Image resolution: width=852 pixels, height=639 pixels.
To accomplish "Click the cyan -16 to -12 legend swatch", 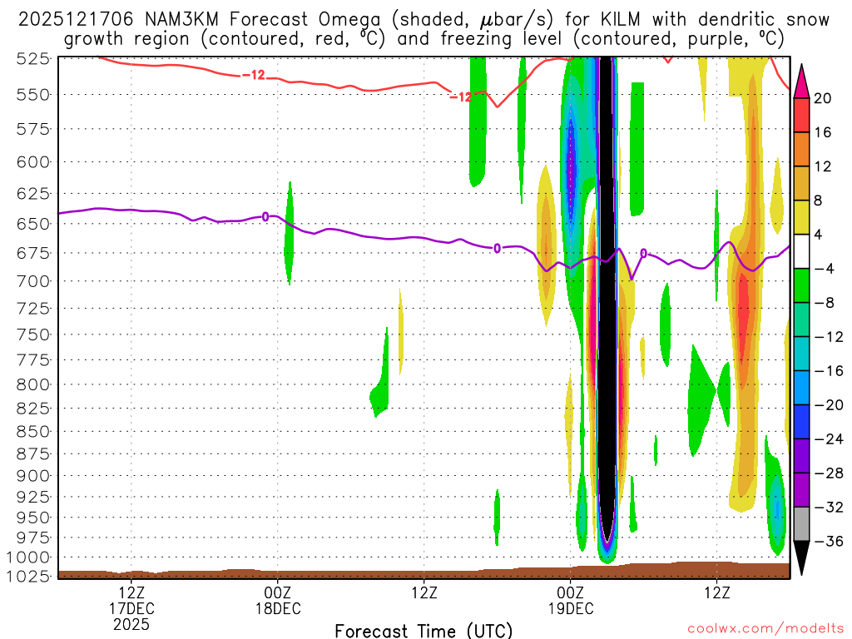I will click(x=801, y=354).
